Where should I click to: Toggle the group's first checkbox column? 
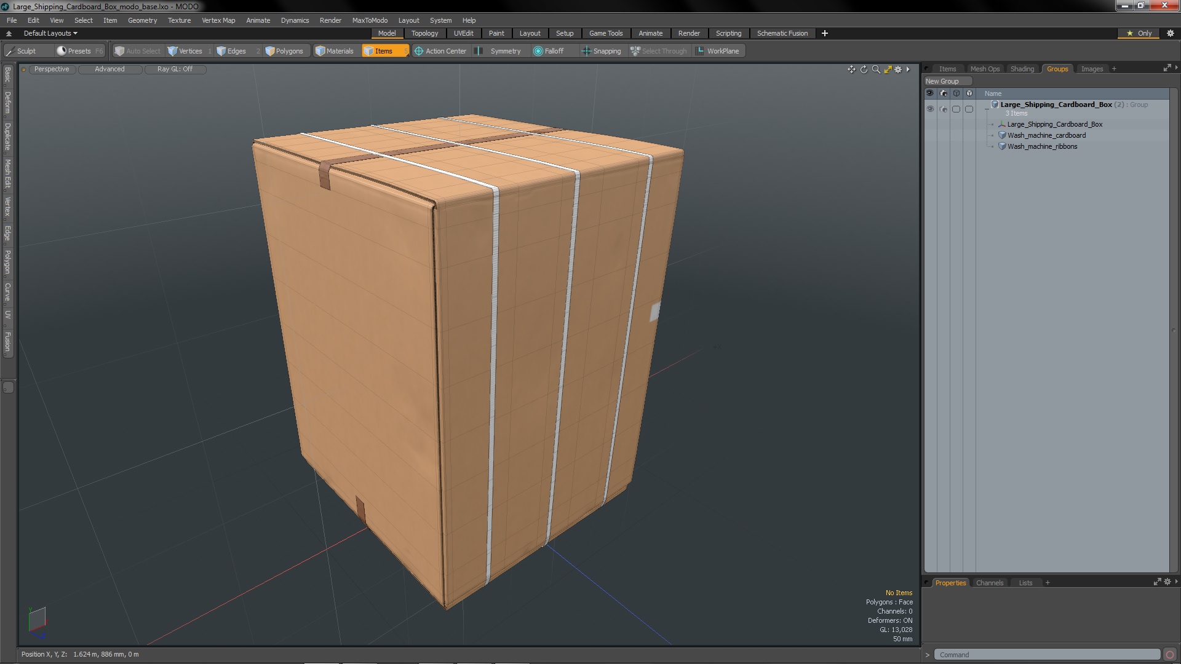[x=956, y=109]
